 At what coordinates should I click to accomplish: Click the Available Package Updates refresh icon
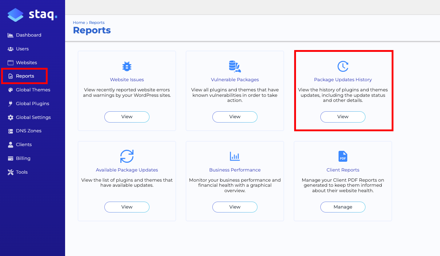127,157
